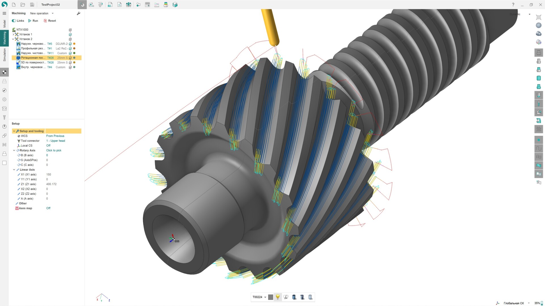Click the 3D part cube icon in toolbar

[175, 5]
